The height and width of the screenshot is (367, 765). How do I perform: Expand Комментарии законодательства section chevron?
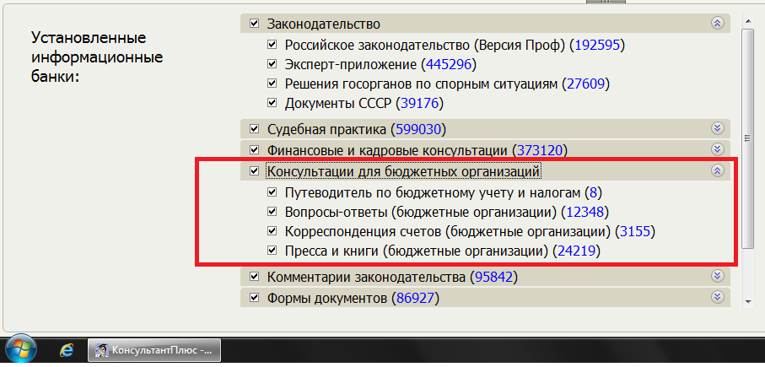coord(717,276)
